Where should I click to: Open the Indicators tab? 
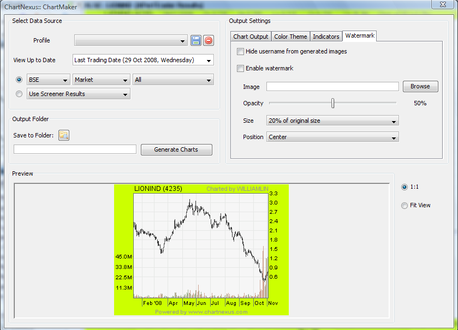(x=326, y=37)
